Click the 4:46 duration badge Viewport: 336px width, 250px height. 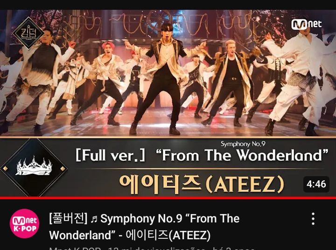[x=316, y=184]
